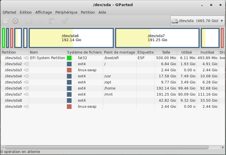Select the /dev/sda2 row
The height and width of the screenshot is (155, 226).
(113, 64)
